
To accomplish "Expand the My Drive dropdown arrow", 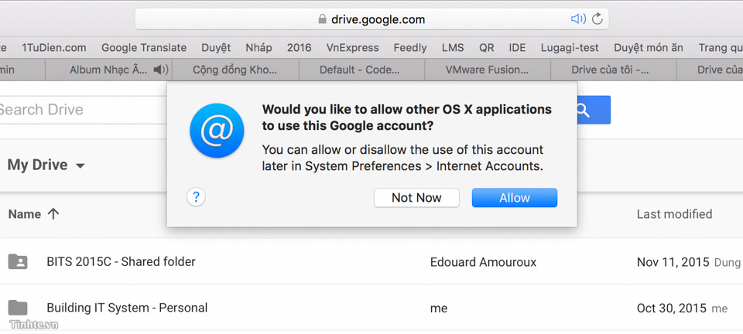I will coord(80,165).
